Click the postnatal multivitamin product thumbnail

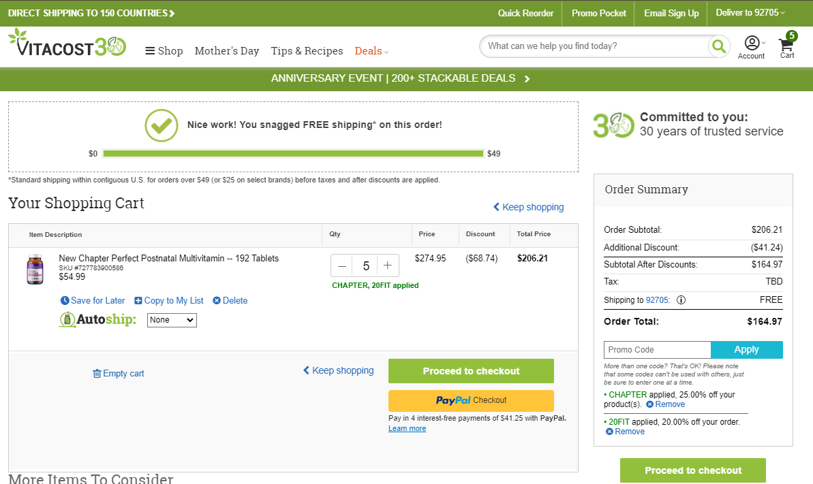pos(35,270)
